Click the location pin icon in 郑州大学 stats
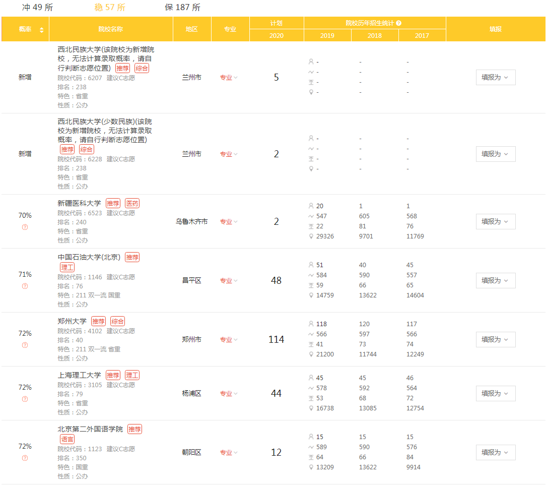 [311, 354]
